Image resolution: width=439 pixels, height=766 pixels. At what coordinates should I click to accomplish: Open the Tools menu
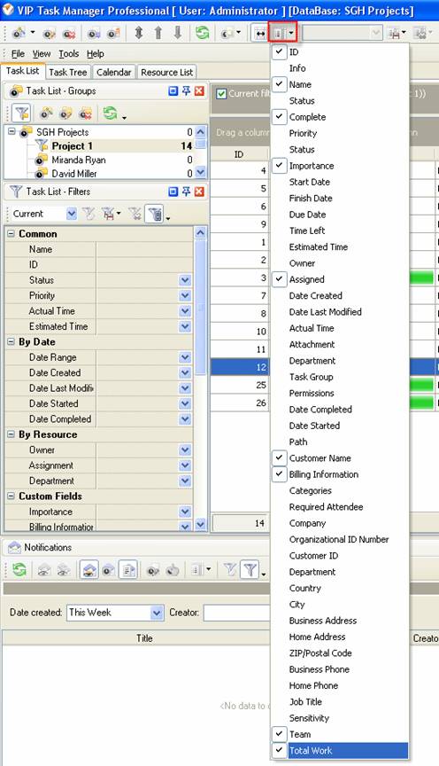(x=69, y=54)
